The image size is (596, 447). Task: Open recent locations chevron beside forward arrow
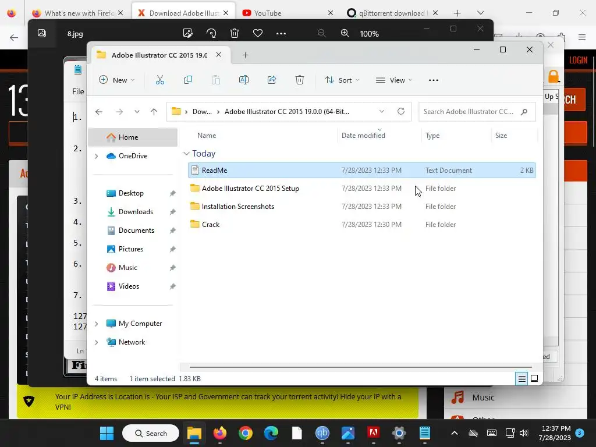pos(137,112)
